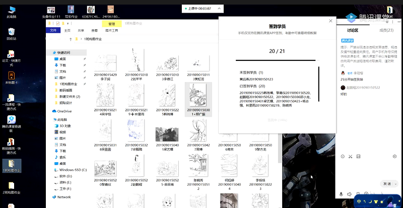This screenshot has height=208, width=403.
Task: Collapse the 快速访问 tree section
Action: pyautogui.click(x=49, y=52)
